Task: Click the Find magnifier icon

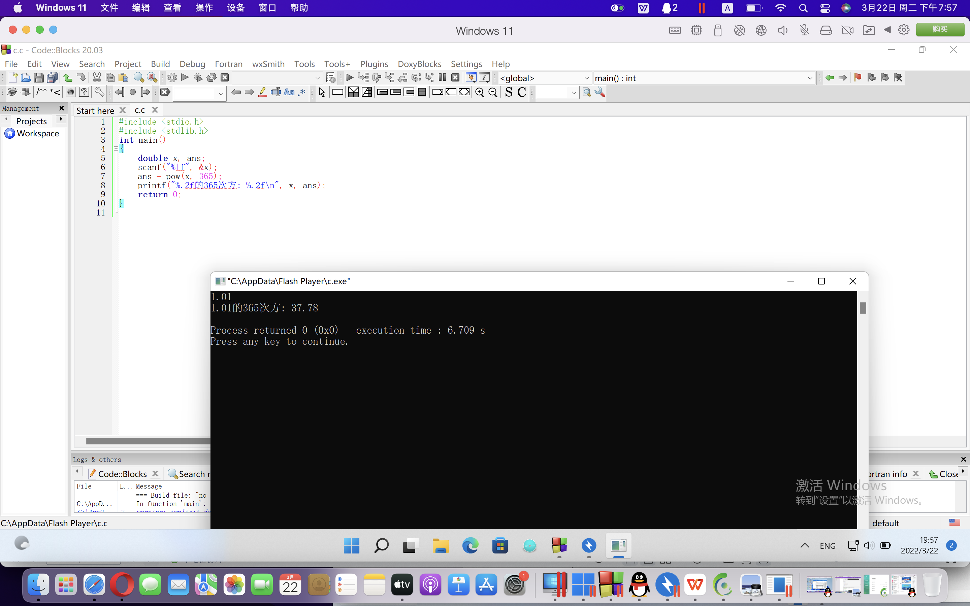Action: [x=139, y=77]
